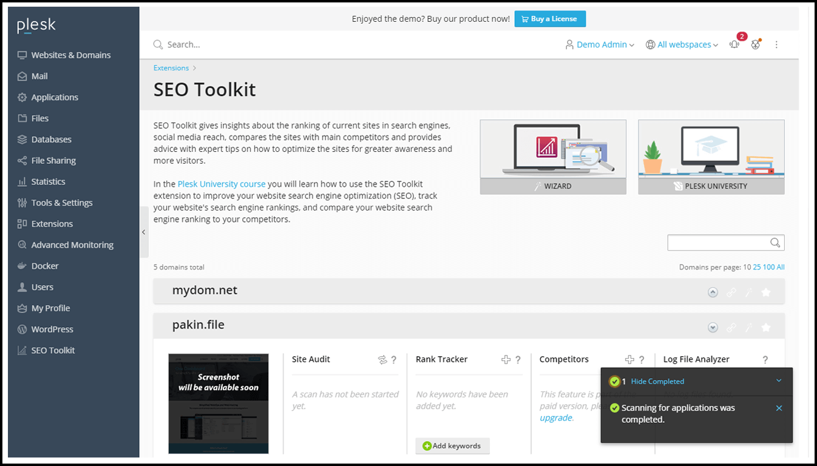
Task: Click the Tools & Settings sliders icon
Action: pyautogui.click(x=22, y=203)
